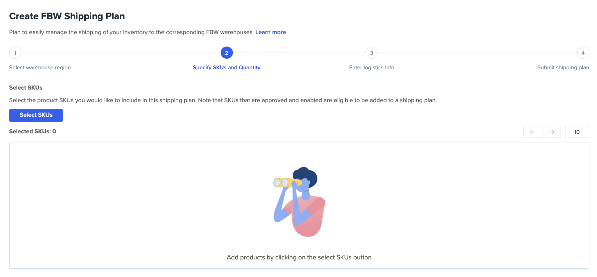Select step 2 circle indicator
The width and height of the screenshot is (597, 277).
(227, 53)
